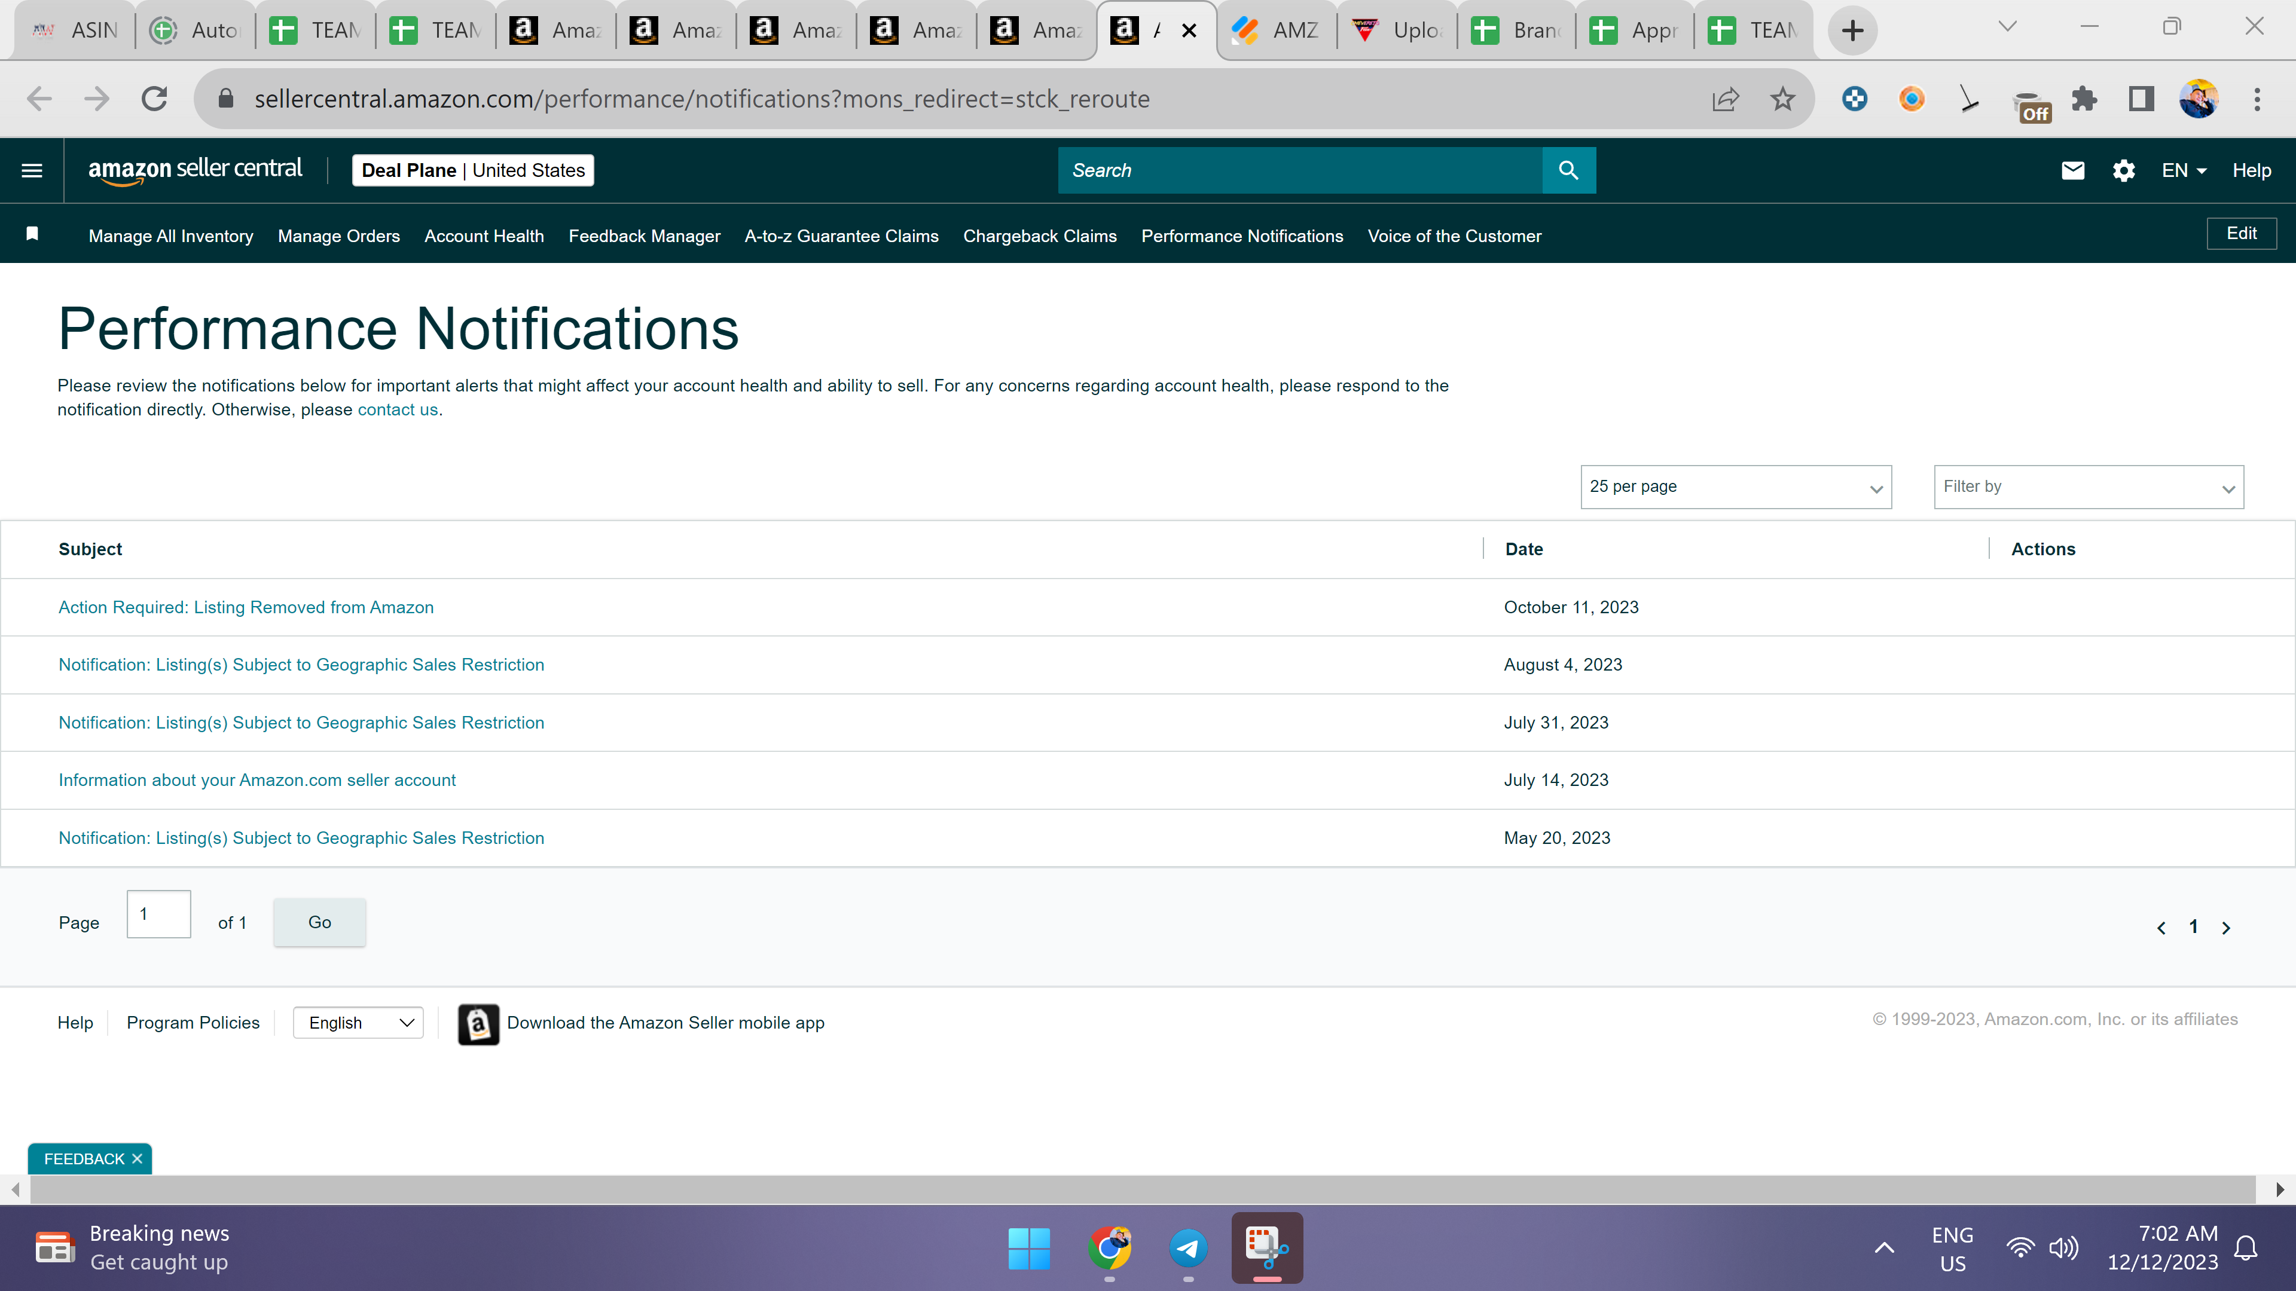The image size is (2296, 1291).
Task: Open Deal Plane United States account switcher
Action: [474, 170]
